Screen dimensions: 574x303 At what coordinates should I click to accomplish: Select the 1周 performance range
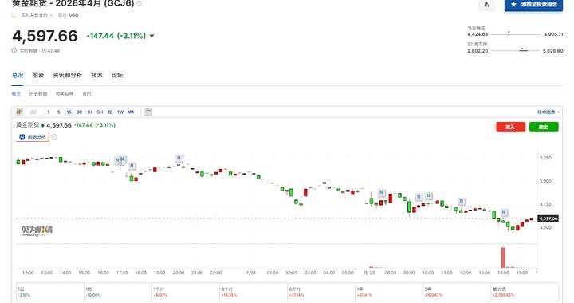pyautogui.click(x=118, y=292)
